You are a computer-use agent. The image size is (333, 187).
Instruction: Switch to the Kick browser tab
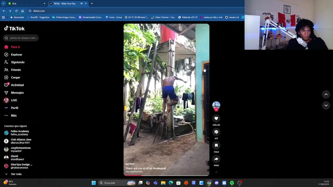[26, 4]
